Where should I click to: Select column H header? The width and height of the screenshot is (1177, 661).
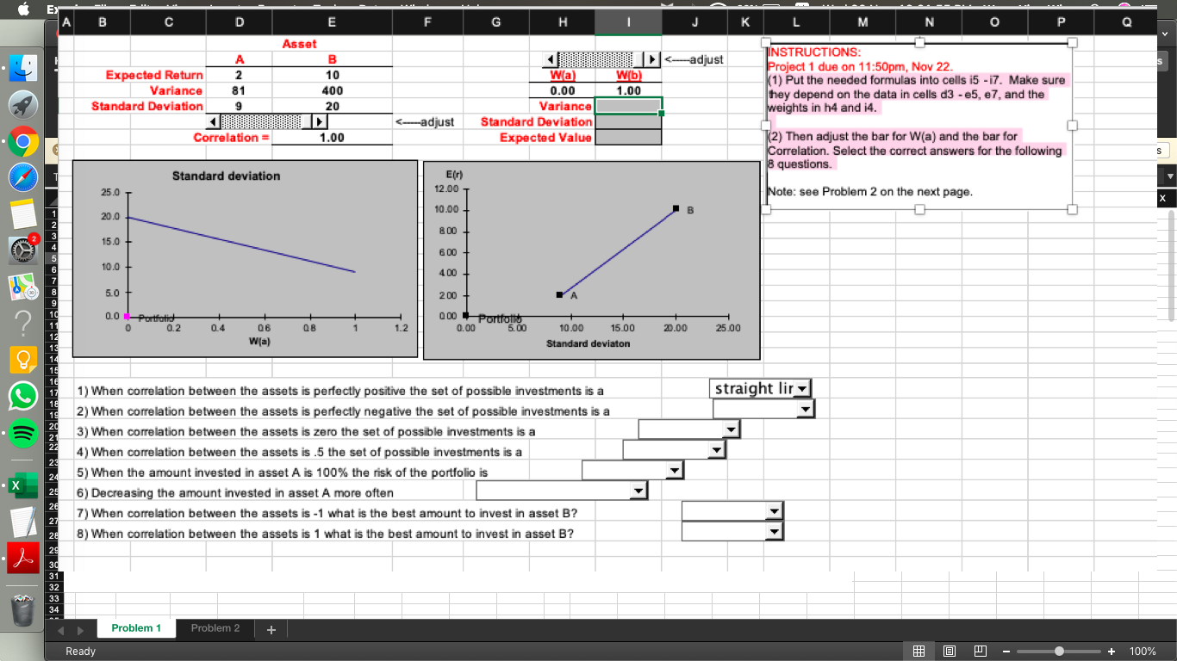563,23
